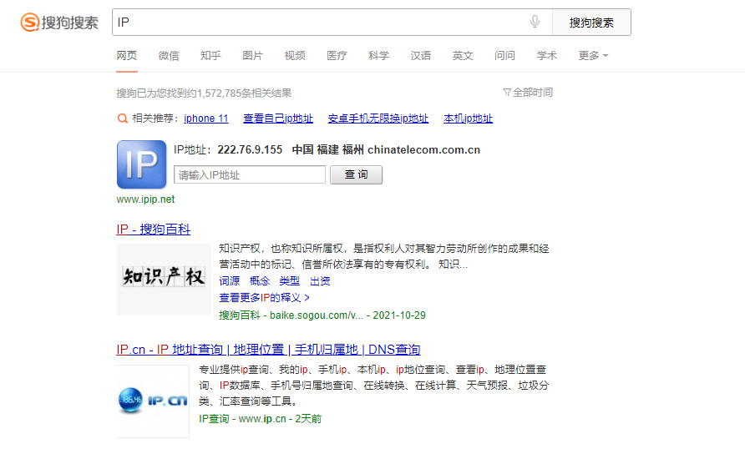Click the 搜狗搜索 search button
Viewport: 745px width, 449px height.
pos(591,23)
